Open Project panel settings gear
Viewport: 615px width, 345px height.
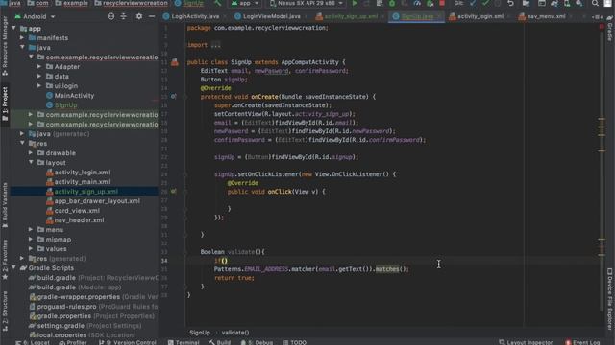[x=138, y=16]
